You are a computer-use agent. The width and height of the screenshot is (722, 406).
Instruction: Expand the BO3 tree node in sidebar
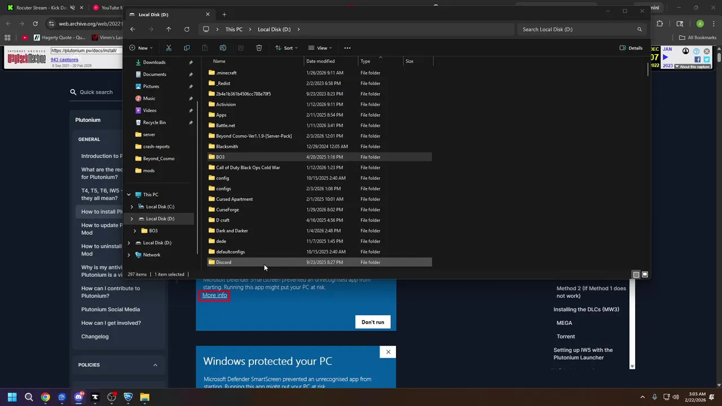click(x=135, y=231)
